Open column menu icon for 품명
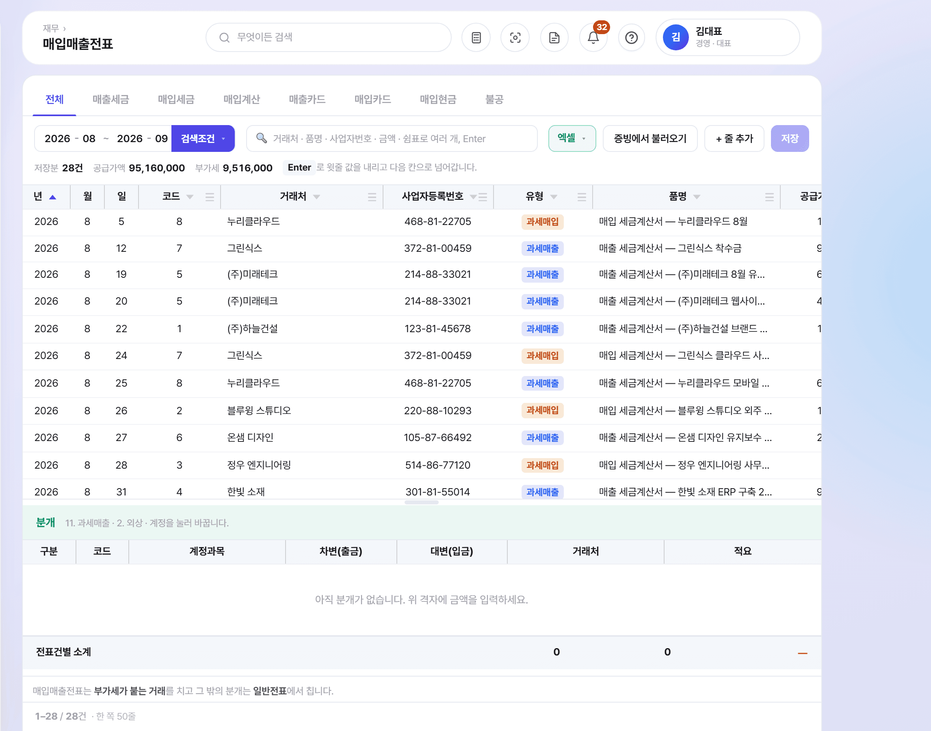931x731 pixels. tap(770, 197)
